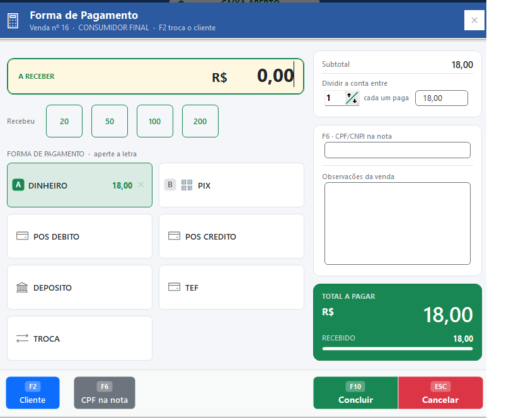Screen dimensions: 516x418
Task: Click the aperte a letra hint
Action: tap(115, 154)
